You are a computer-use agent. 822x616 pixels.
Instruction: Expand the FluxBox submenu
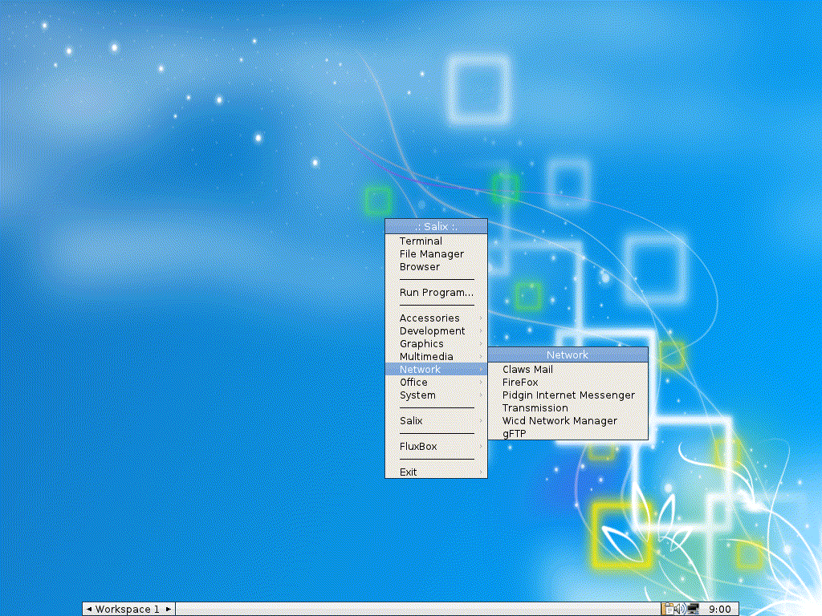tap(436, 446)
